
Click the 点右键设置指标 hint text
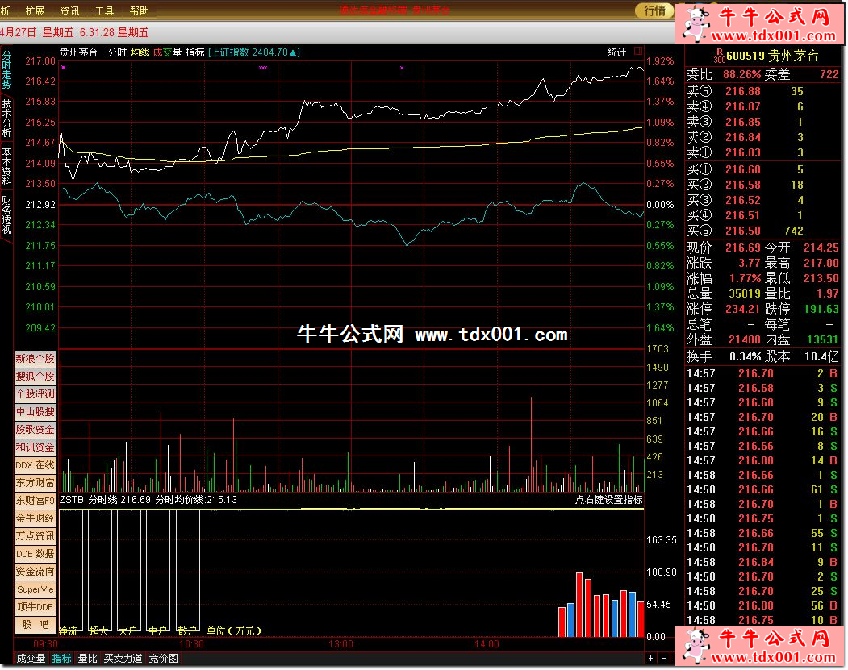point(609,500)
